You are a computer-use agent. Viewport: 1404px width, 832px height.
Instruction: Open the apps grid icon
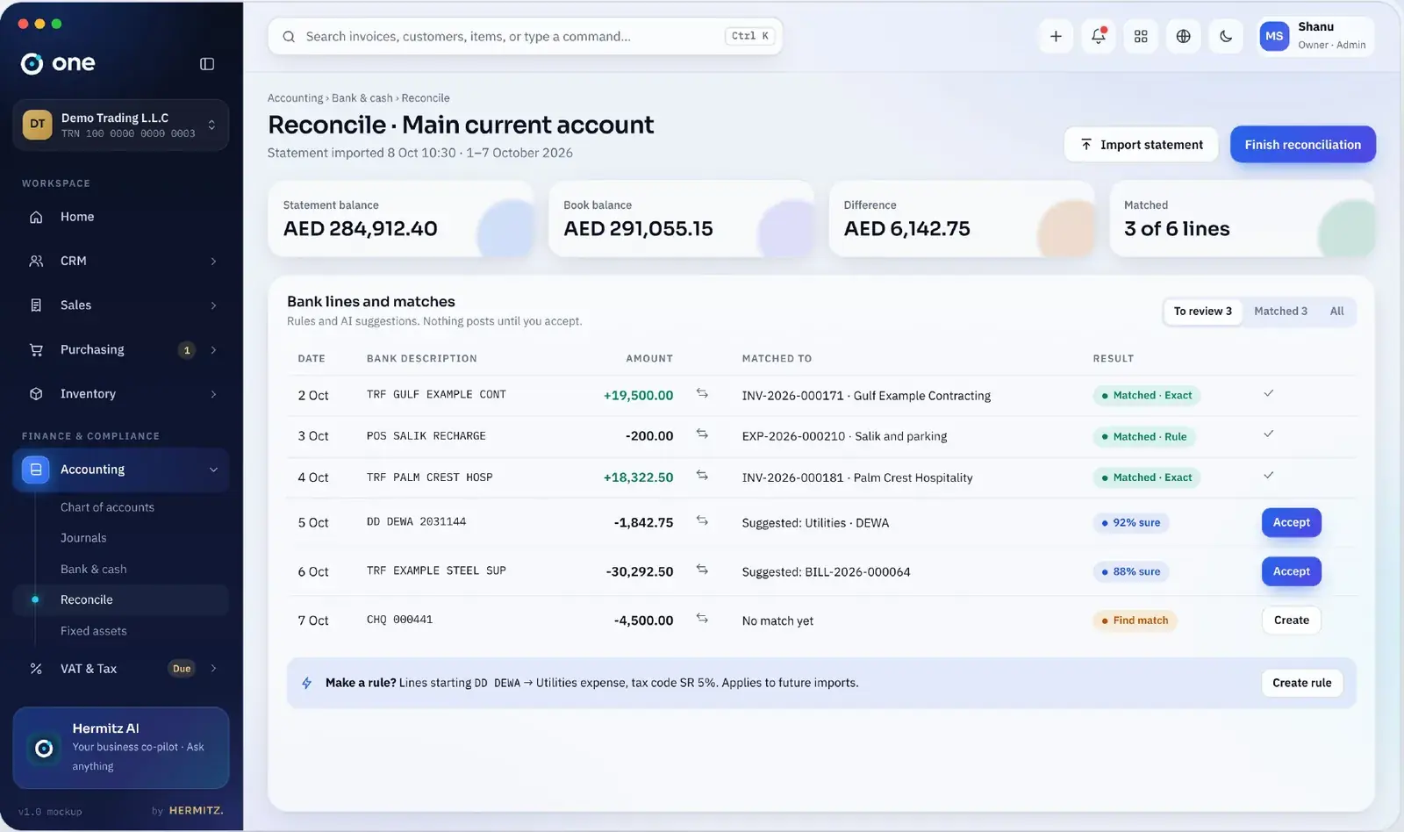click(1141, 36)
